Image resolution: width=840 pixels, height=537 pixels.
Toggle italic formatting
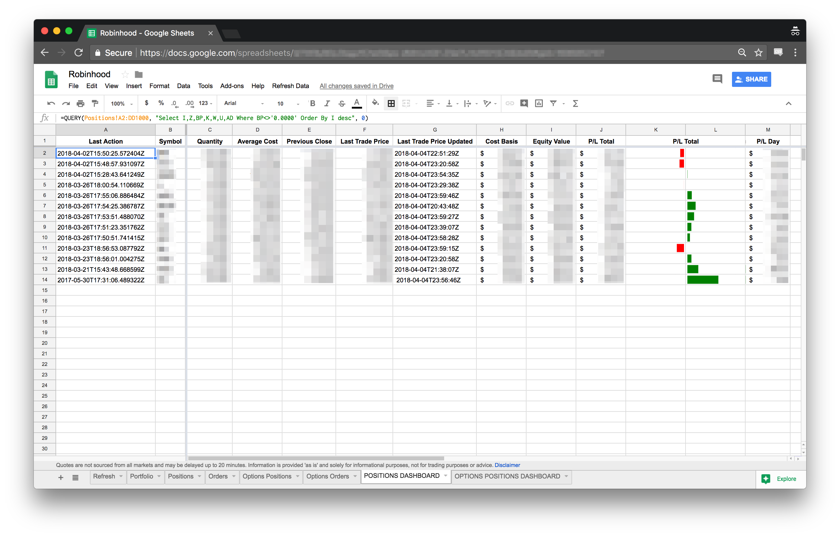327,103
